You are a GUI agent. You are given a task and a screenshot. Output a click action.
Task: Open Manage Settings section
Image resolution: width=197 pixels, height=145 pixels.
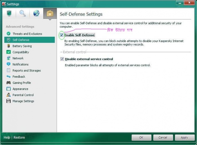30,101
